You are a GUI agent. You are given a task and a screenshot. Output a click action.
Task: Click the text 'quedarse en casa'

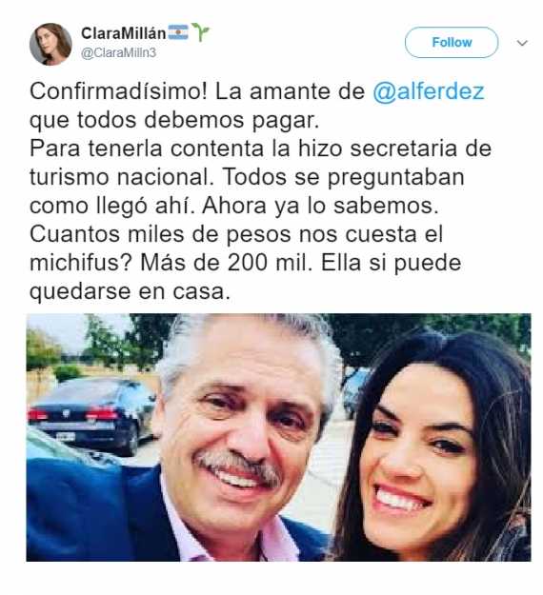[x=130, y=292]
